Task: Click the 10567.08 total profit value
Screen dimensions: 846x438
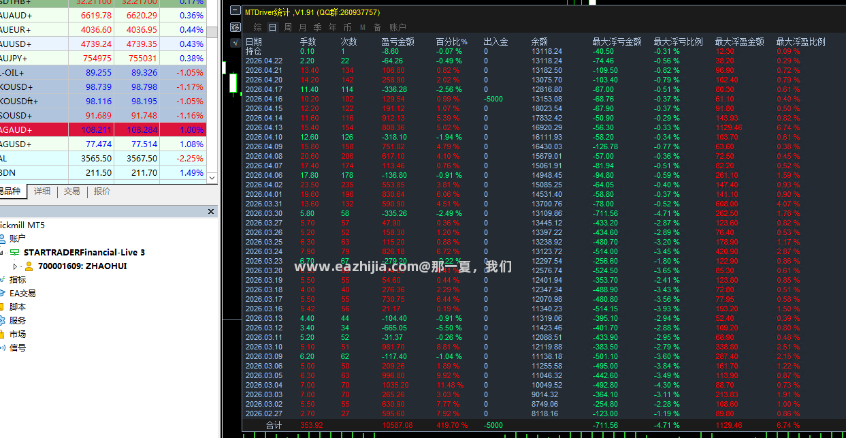Action: point(397,425)
